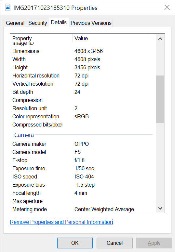The width and height of the screenshot is (175, 252).
Task: Confirm with the OK button
Action: 75,243
